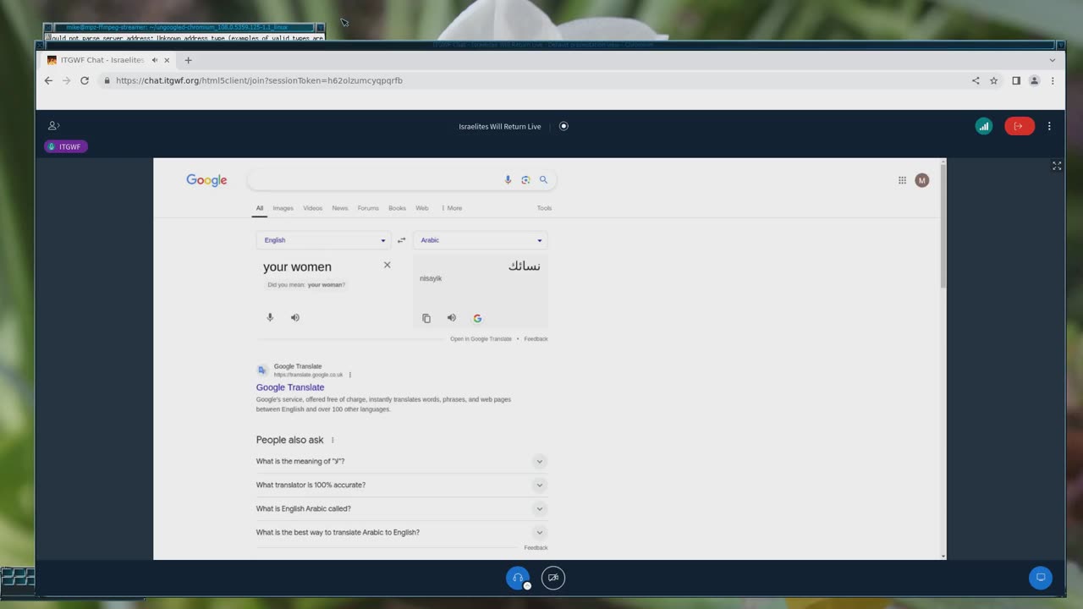Reload the current page
Viewport: 1083px width, 609px height.
[85, 80]
